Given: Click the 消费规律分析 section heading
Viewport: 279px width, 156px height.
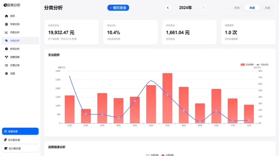Looking at the screenshot, I should click(57, 147).
